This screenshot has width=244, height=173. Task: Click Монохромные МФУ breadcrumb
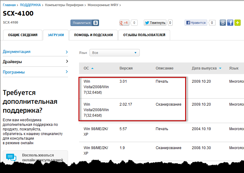103,5
